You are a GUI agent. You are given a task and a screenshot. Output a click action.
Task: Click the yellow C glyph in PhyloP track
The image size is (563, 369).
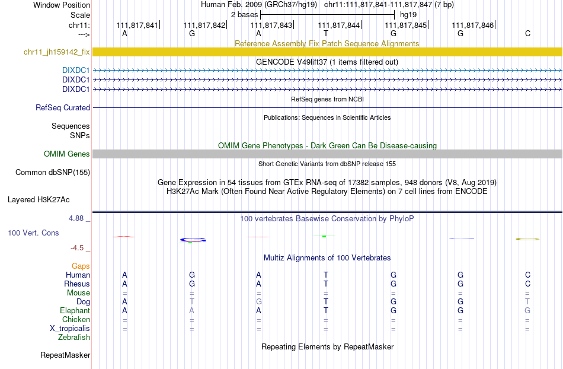pos(527,239)
